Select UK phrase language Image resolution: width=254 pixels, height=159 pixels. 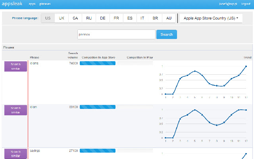(62, 18)
